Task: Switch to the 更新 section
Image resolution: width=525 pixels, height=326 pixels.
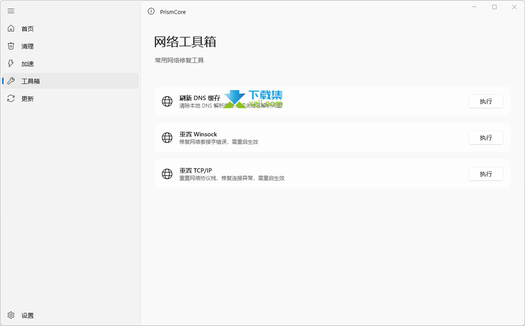Action: [70, 98]
